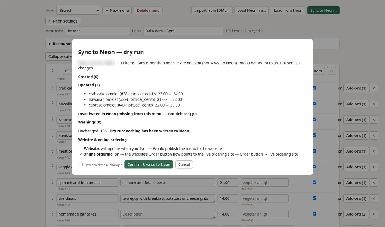Viewport: 385px width, 227px height.
Task: Toggle checkbox for homemade pancakes row
Action: coord(314,214)
